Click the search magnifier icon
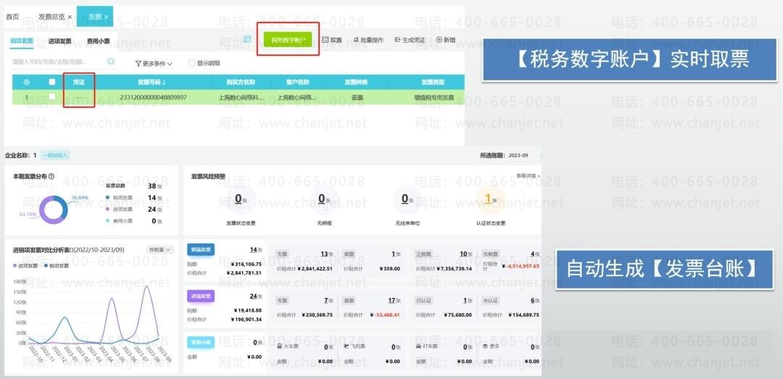Screen dimensions: 783x379 tap(111, 62)
